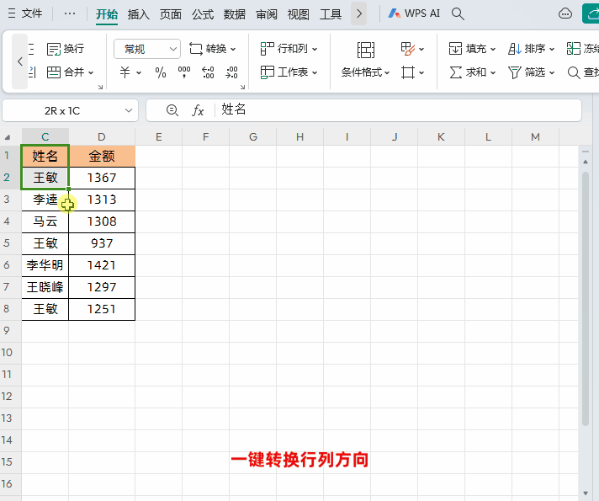Click the three-dots more options button
Viewport: 599px width, 501px height.
tap(70, 13)
